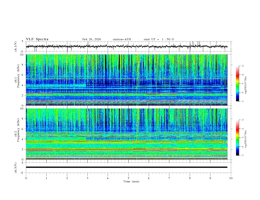Click the "-3" tick on ch.2 colorbar
Viewport: 260px width, 200px height.
point(242,120)
